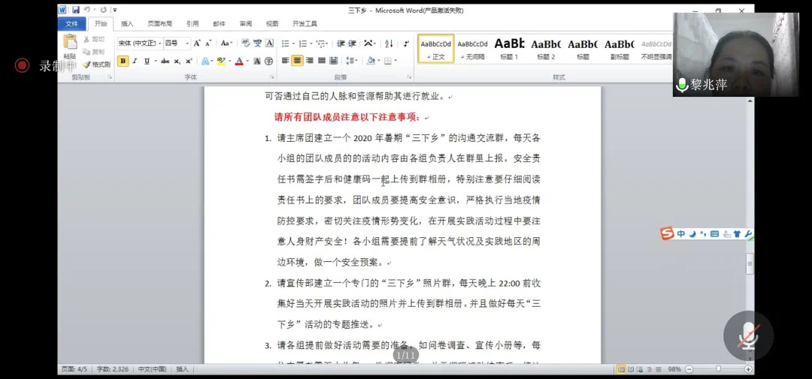Click the bullet list icon

point(286,44)
